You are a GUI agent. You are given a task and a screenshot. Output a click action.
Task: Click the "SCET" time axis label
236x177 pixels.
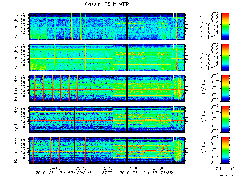(107, 173)
